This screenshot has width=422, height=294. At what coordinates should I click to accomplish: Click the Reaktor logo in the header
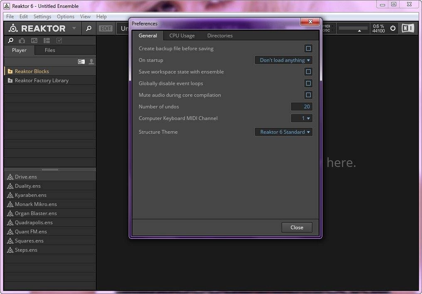(x=37, y=28)
